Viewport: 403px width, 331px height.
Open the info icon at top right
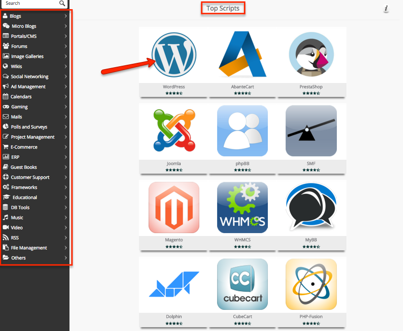(386, 9)
